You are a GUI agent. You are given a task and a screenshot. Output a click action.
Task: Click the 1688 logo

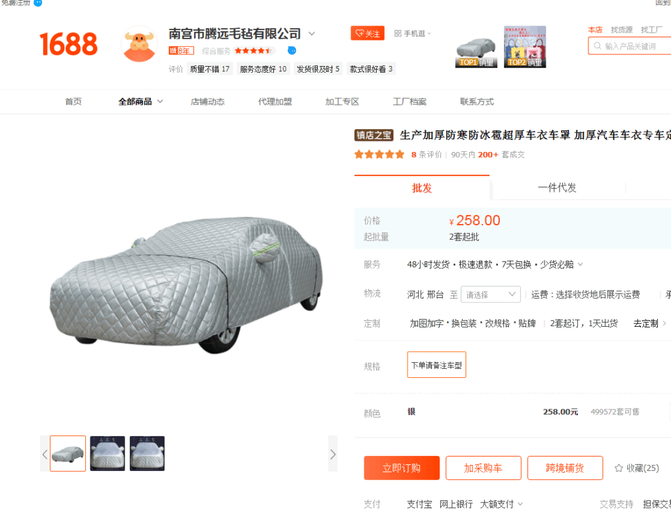tap(68, 44)
